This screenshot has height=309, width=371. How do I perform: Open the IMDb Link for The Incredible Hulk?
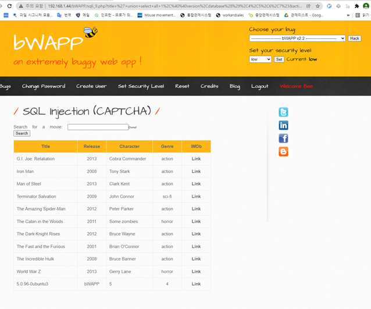pos(196,259)
